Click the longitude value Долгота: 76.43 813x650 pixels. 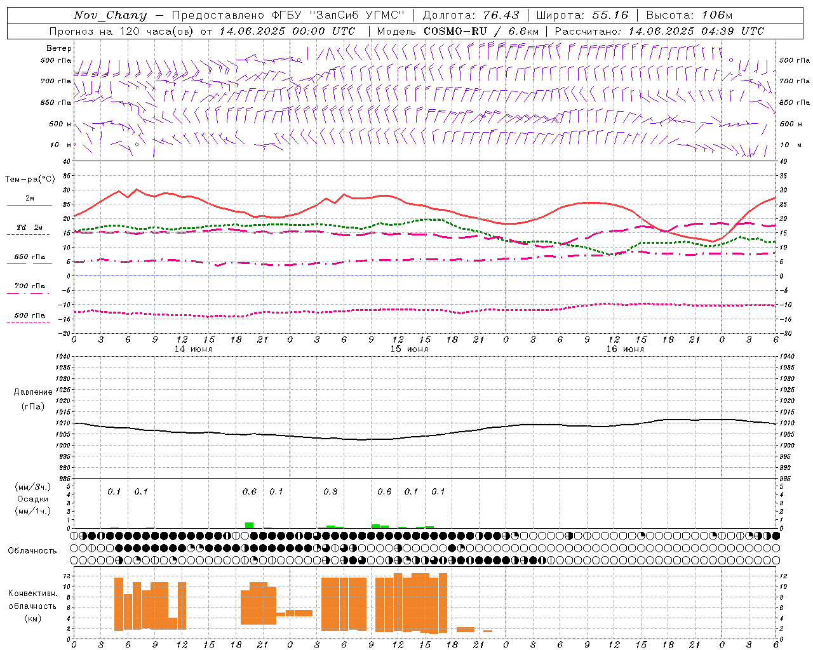coord(471,15)
